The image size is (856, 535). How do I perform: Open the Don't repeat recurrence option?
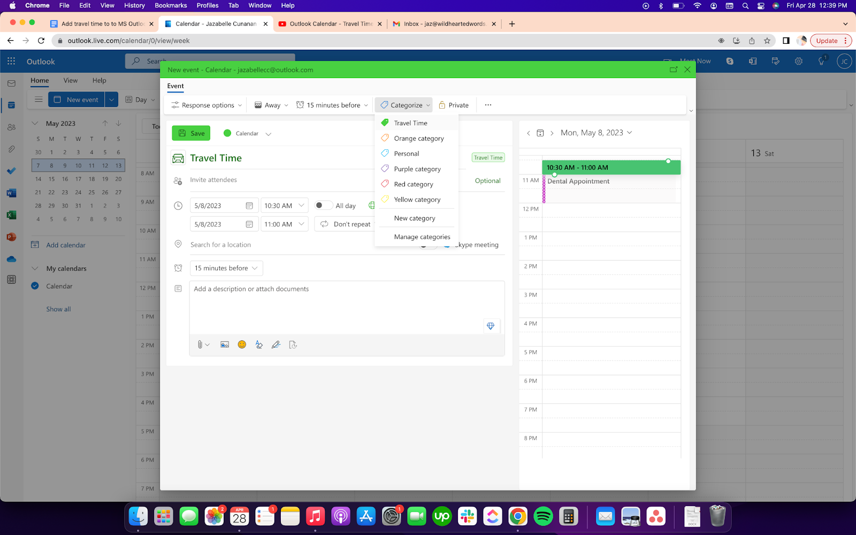pos(346,224)
